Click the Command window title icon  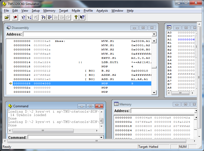[10, 106]
